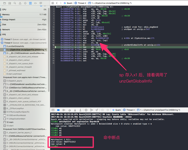
Task: Click the gear icon in debug bar
Action: pos(108,110)
